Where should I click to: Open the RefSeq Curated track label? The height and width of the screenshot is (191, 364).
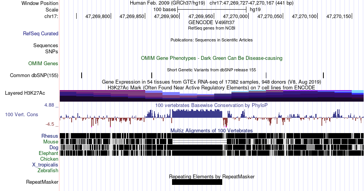pos(41,33)
